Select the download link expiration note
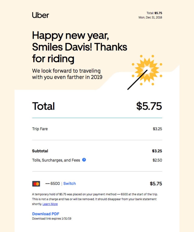 (51, 218)
